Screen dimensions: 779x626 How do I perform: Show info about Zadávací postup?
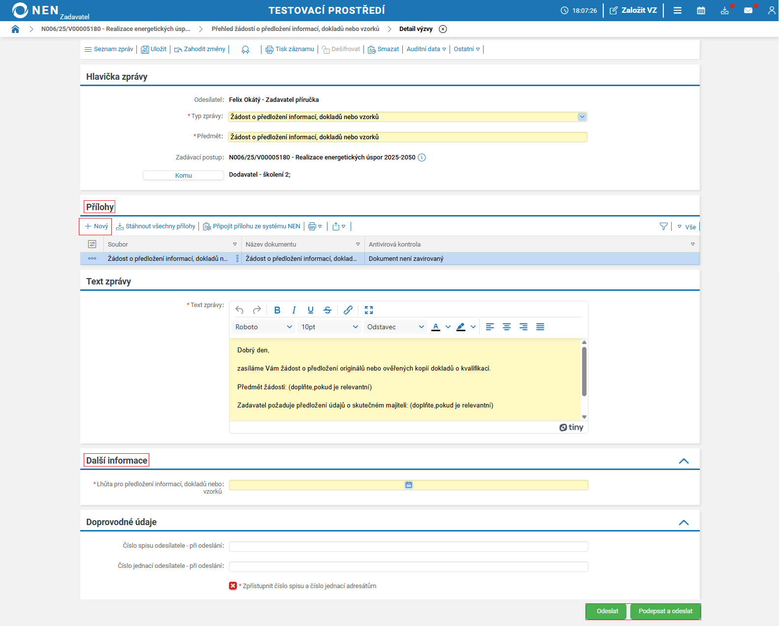coord(422,157)
